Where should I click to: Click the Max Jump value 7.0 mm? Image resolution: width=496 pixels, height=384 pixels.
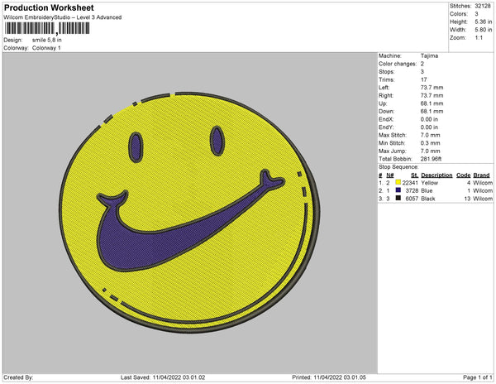[430, 151]
